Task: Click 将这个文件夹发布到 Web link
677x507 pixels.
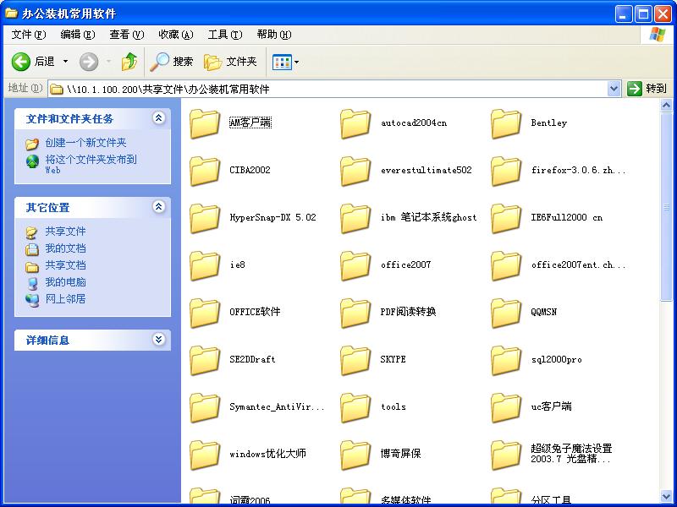Action: tap(91, 164)
